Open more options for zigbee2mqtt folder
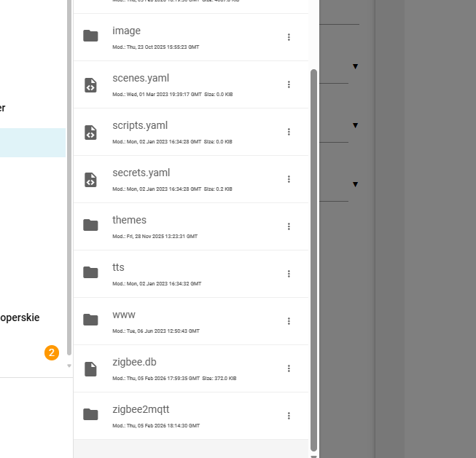Viewport: 476px width, 458px height. 289,416
